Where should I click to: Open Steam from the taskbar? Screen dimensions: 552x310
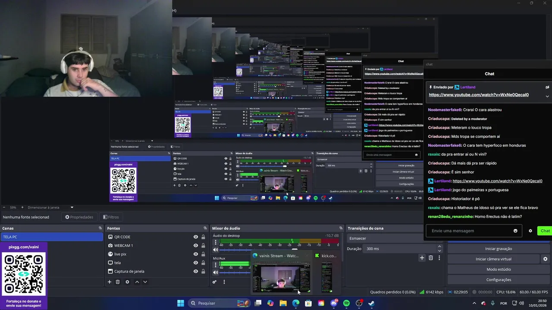pyautogui.click(x=372, y=303)
